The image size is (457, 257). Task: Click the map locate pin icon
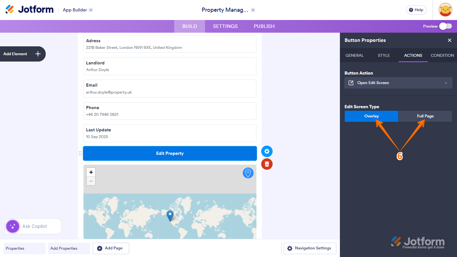coord(248,173)
